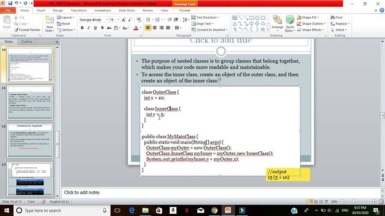
Task: Click the Paste button
Action: 7,22
